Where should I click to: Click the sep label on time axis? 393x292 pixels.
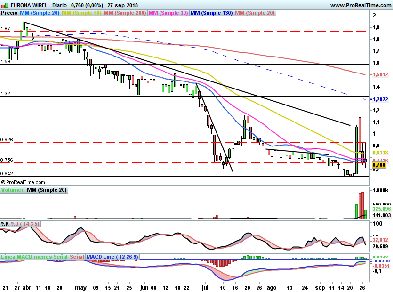[x=320, y=287]
